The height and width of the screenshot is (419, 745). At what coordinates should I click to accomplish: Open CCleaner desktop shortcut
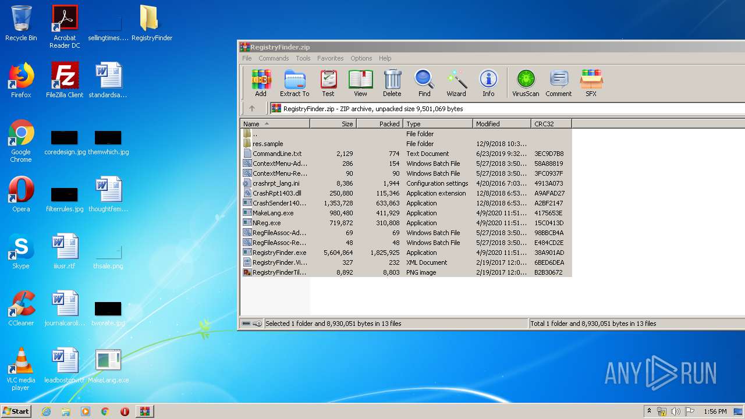(21, 308)
